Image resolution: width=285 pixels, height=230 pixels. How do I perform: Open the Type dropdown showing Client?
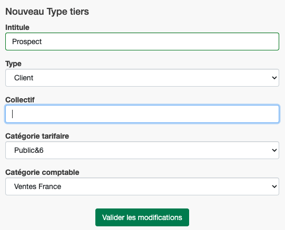pyautogui.click(x=142, y=78)
